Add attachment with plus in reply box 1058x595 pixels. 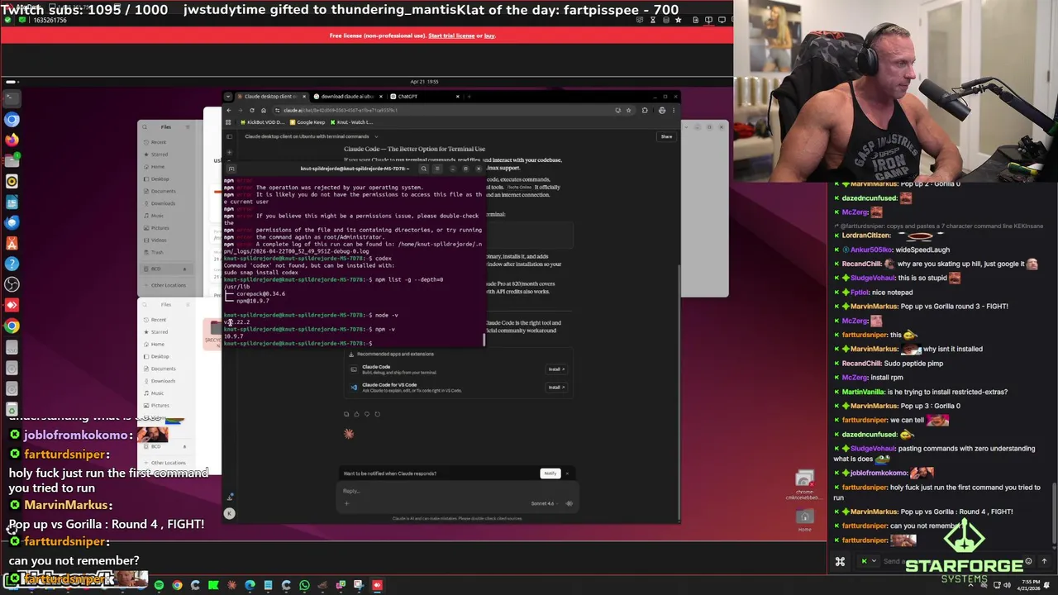pyautogui.click(x=346, y=503)
